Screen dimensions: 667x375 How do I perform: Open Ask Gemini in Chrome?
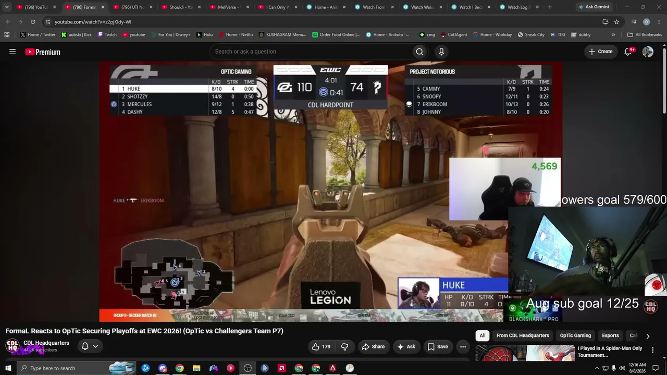point(593,7)
